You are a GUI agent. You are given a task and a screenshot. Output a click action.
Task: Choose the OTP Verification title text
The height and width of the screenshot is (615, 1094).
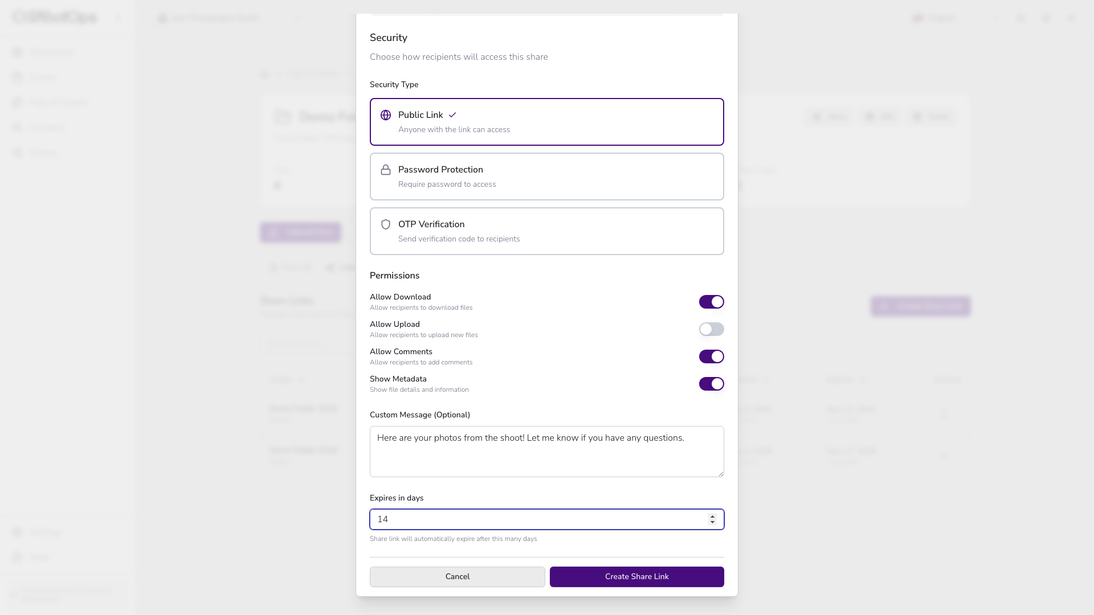click(431, 224)
